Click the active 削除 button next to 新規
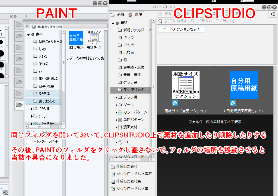 click(x=135, y=14)
